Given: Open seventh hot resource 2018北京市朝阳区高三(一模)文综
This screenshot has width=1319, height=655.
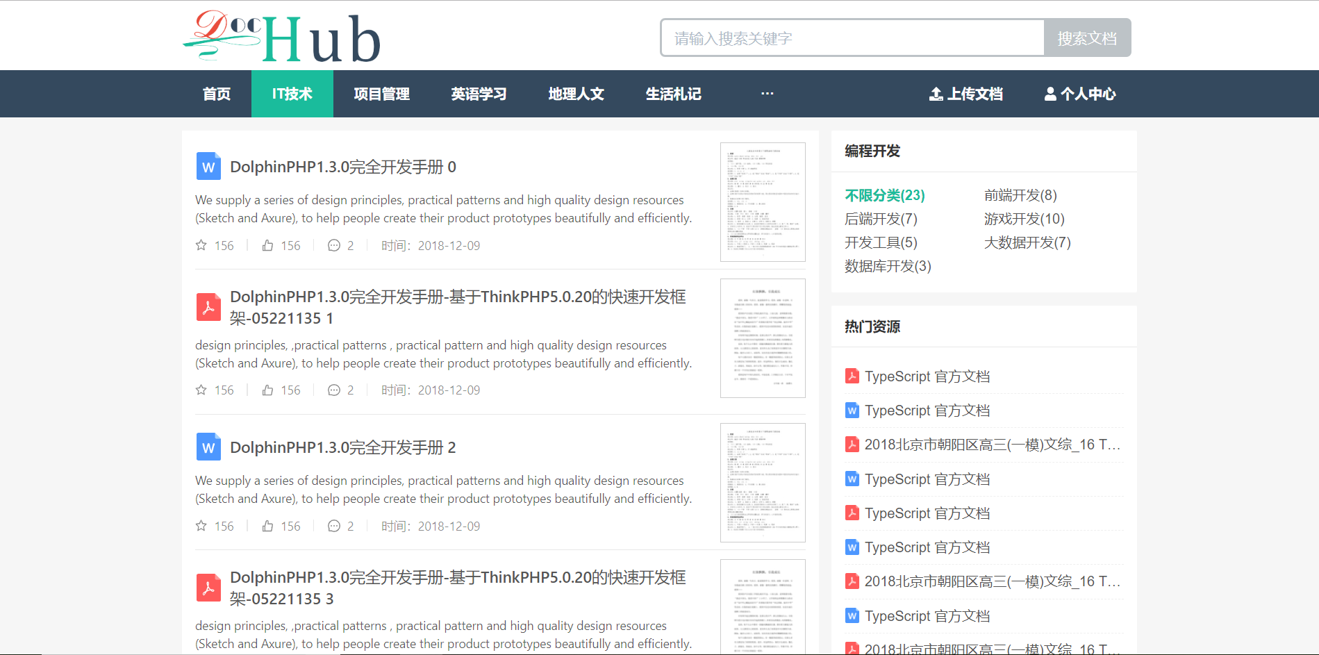Looking at the screenshot, I should (993, 581).
